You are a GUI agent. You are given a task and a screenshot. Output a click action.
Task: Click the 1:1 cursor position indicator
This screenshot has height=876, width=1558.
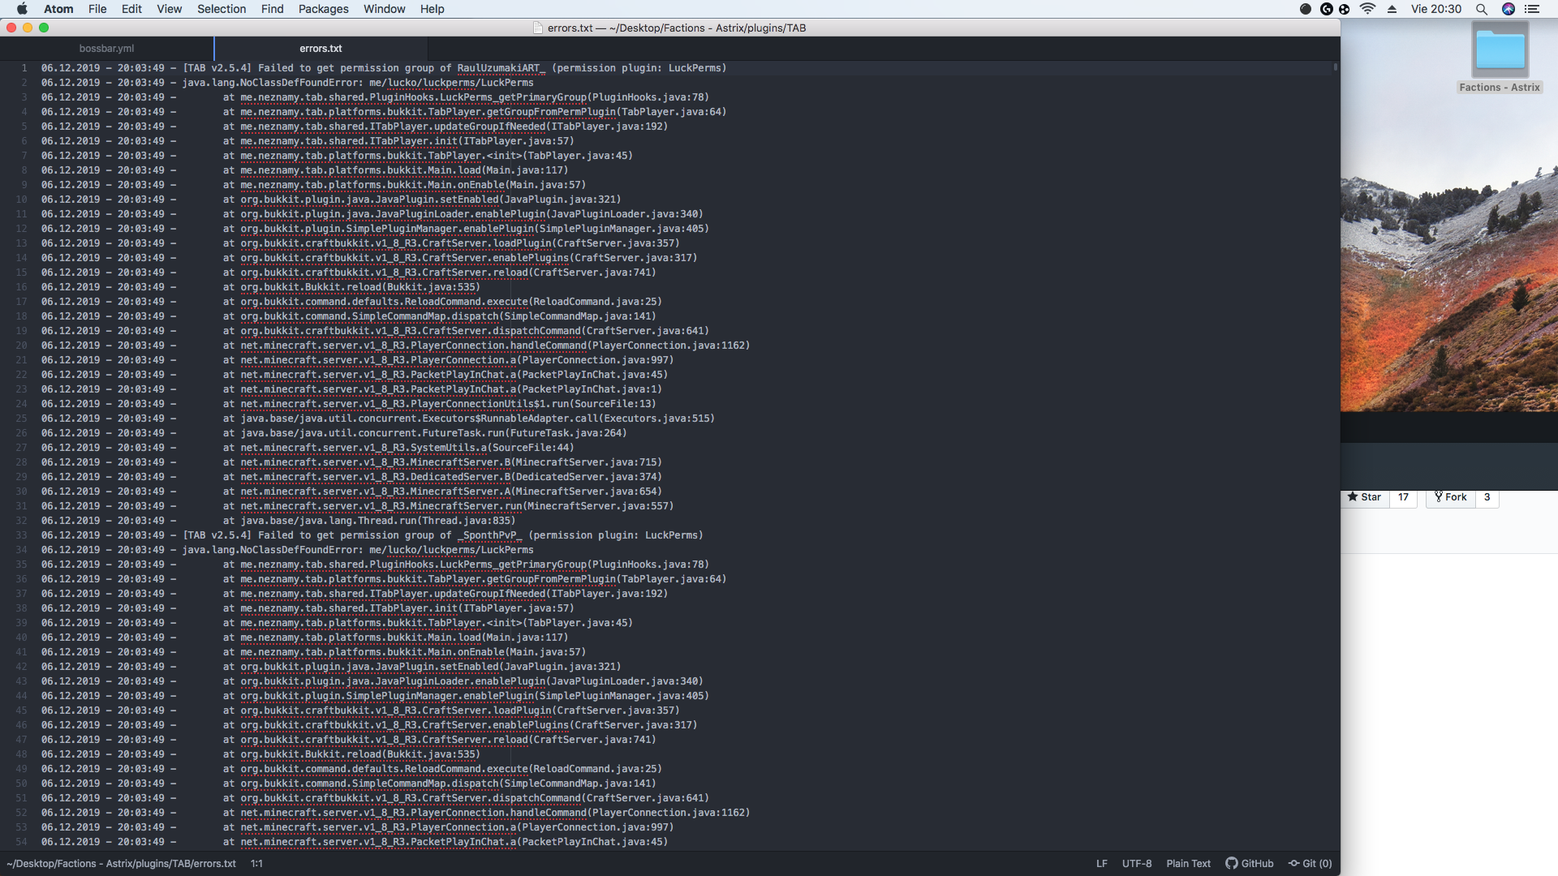click(x=256, y=864)
